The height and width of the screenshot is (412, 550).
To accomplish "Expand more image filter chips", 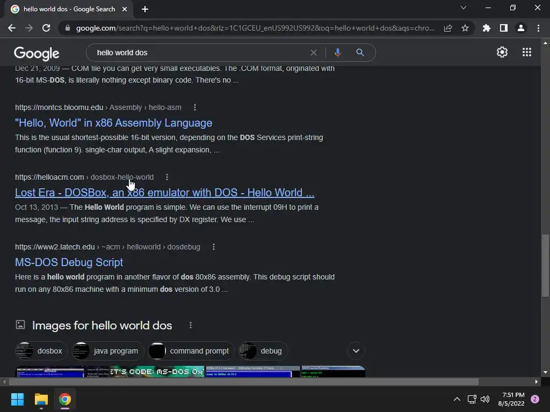I will click(x=356, y=351).
